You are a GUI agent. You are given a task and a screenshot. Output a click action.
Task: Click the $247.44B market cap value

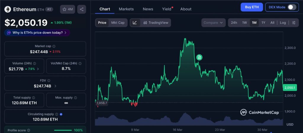39,52
